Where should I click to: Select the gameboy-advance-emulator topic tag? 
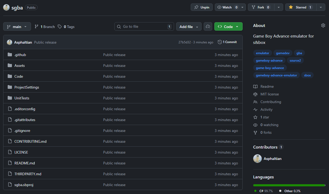pos(276,75)
